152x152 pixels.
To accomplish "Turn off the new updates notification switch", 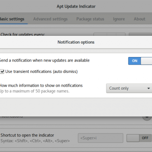I will point(140,61).
